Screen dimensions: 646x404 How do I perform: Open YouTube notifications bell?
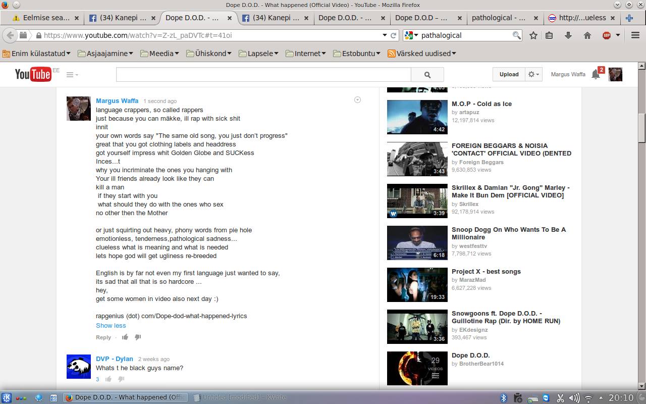(x=596, y=74)
